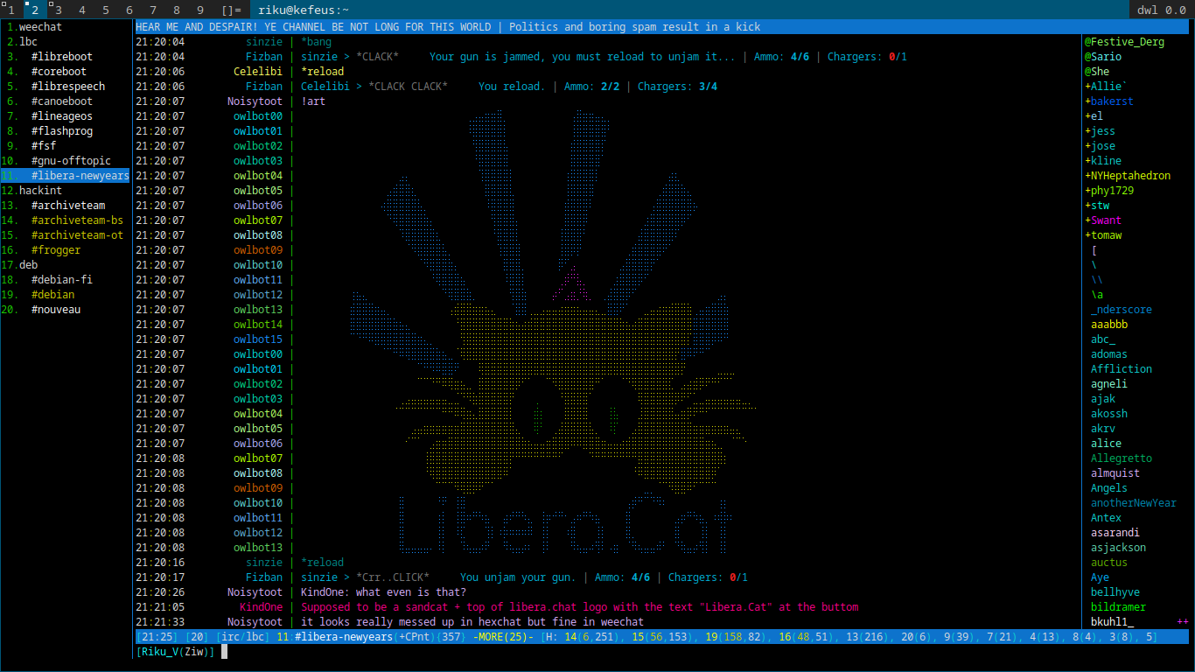Open the weechat core buffer
1195x672 pixels.
click(x=40, y=27)
